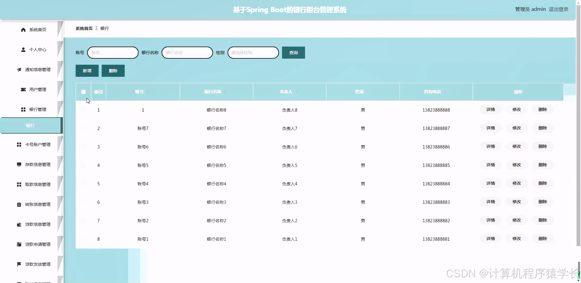This screenshot has width=581, height=283.
Task: Open the 性别 selection dropdown
Action: click(x=253, y=53)
